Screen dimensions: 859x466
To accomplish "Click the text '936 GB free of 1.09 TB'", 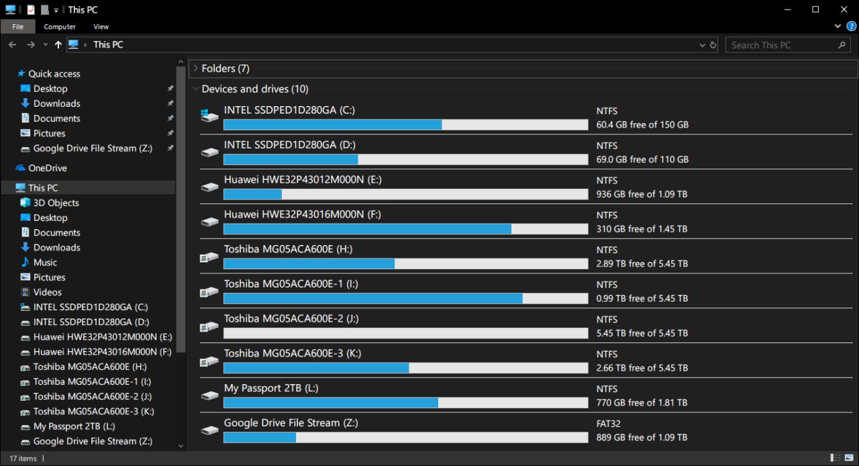I will point(642,194).
